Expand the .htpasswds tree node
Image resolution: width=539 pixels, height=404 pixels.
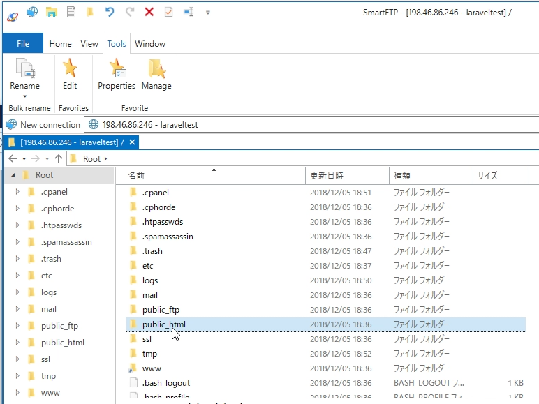coord(17,225)
